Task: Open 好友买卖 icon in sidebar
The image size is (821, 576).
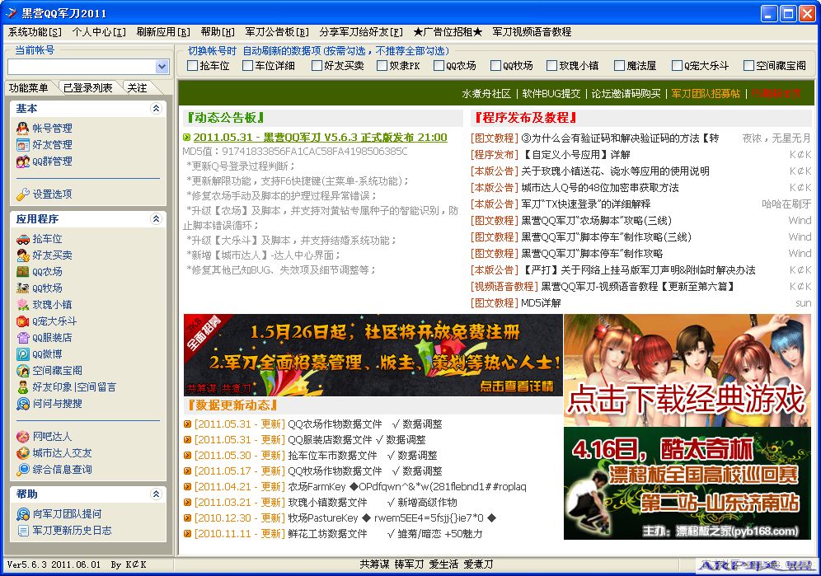Action: pos(22,255)
